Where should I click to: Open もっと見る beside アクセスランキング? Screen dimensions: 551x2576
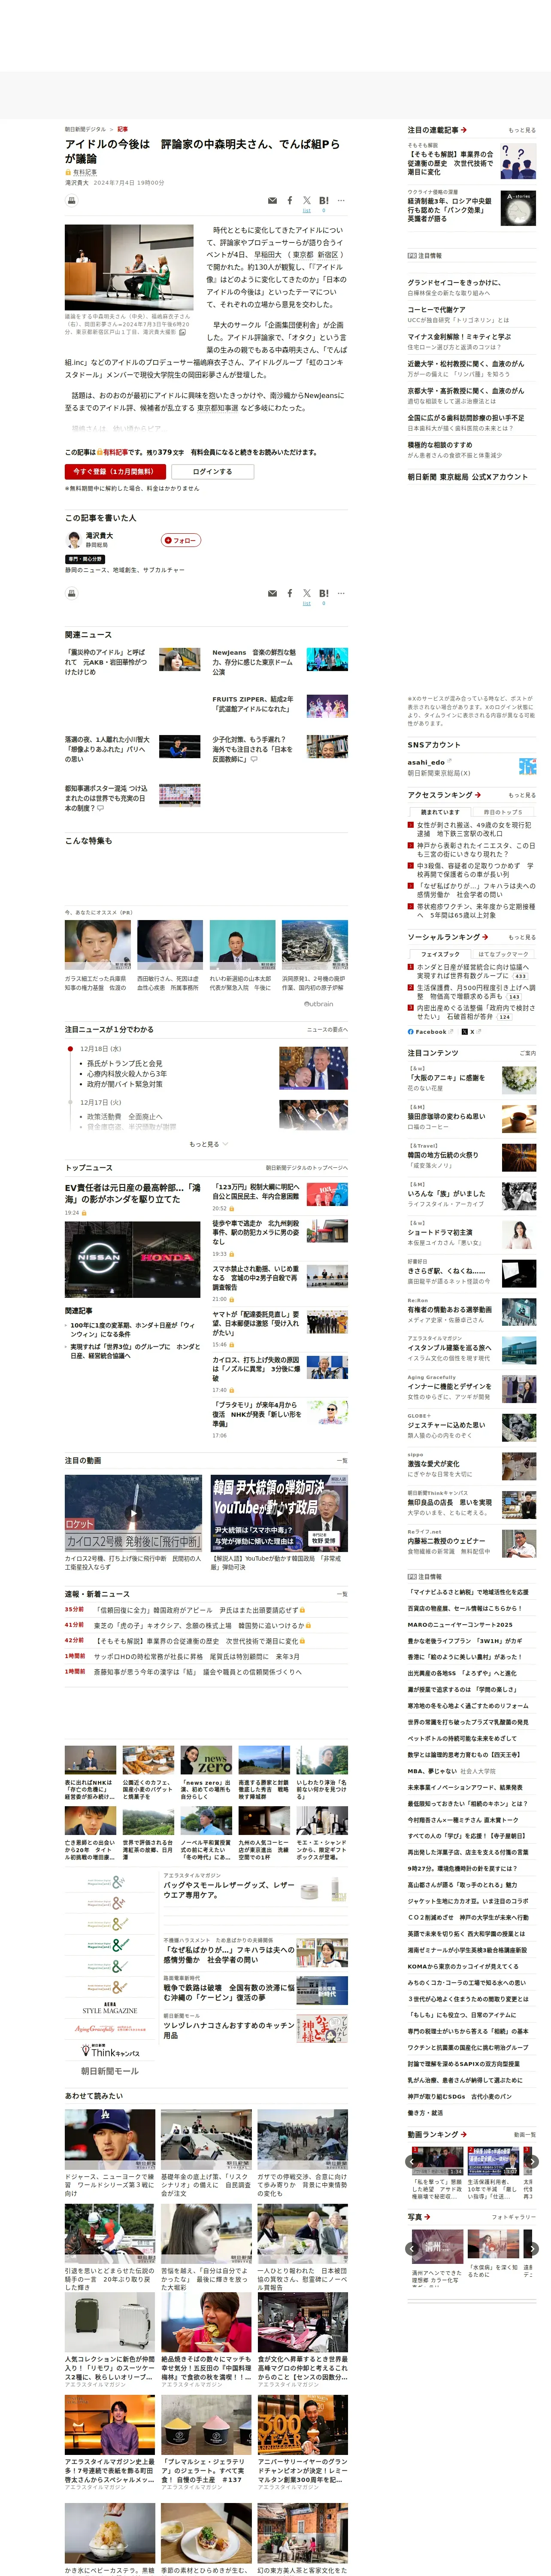pos(522,795)
